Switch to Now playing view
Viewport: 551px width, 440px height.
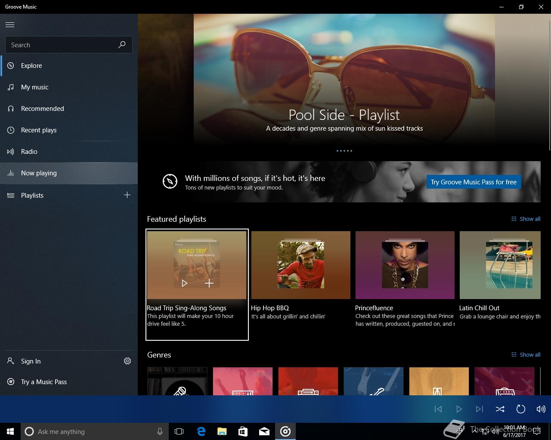[69, 173]
